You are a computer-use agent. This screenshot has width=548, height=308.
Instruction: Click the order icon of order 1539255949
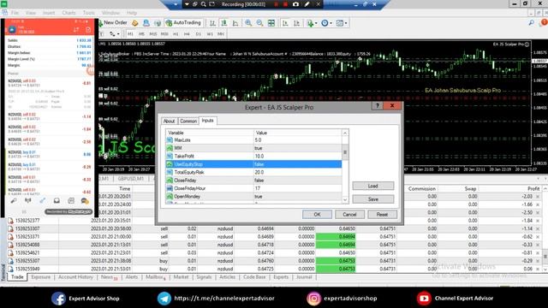click(10, 269)
